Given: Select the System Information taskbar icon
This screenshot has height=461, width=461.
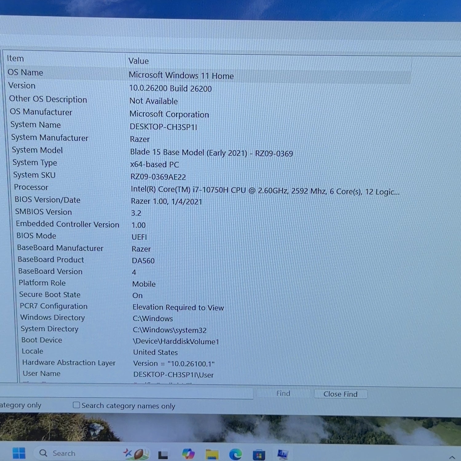Looking at the screenshot, I should click(x=282, y=454).
